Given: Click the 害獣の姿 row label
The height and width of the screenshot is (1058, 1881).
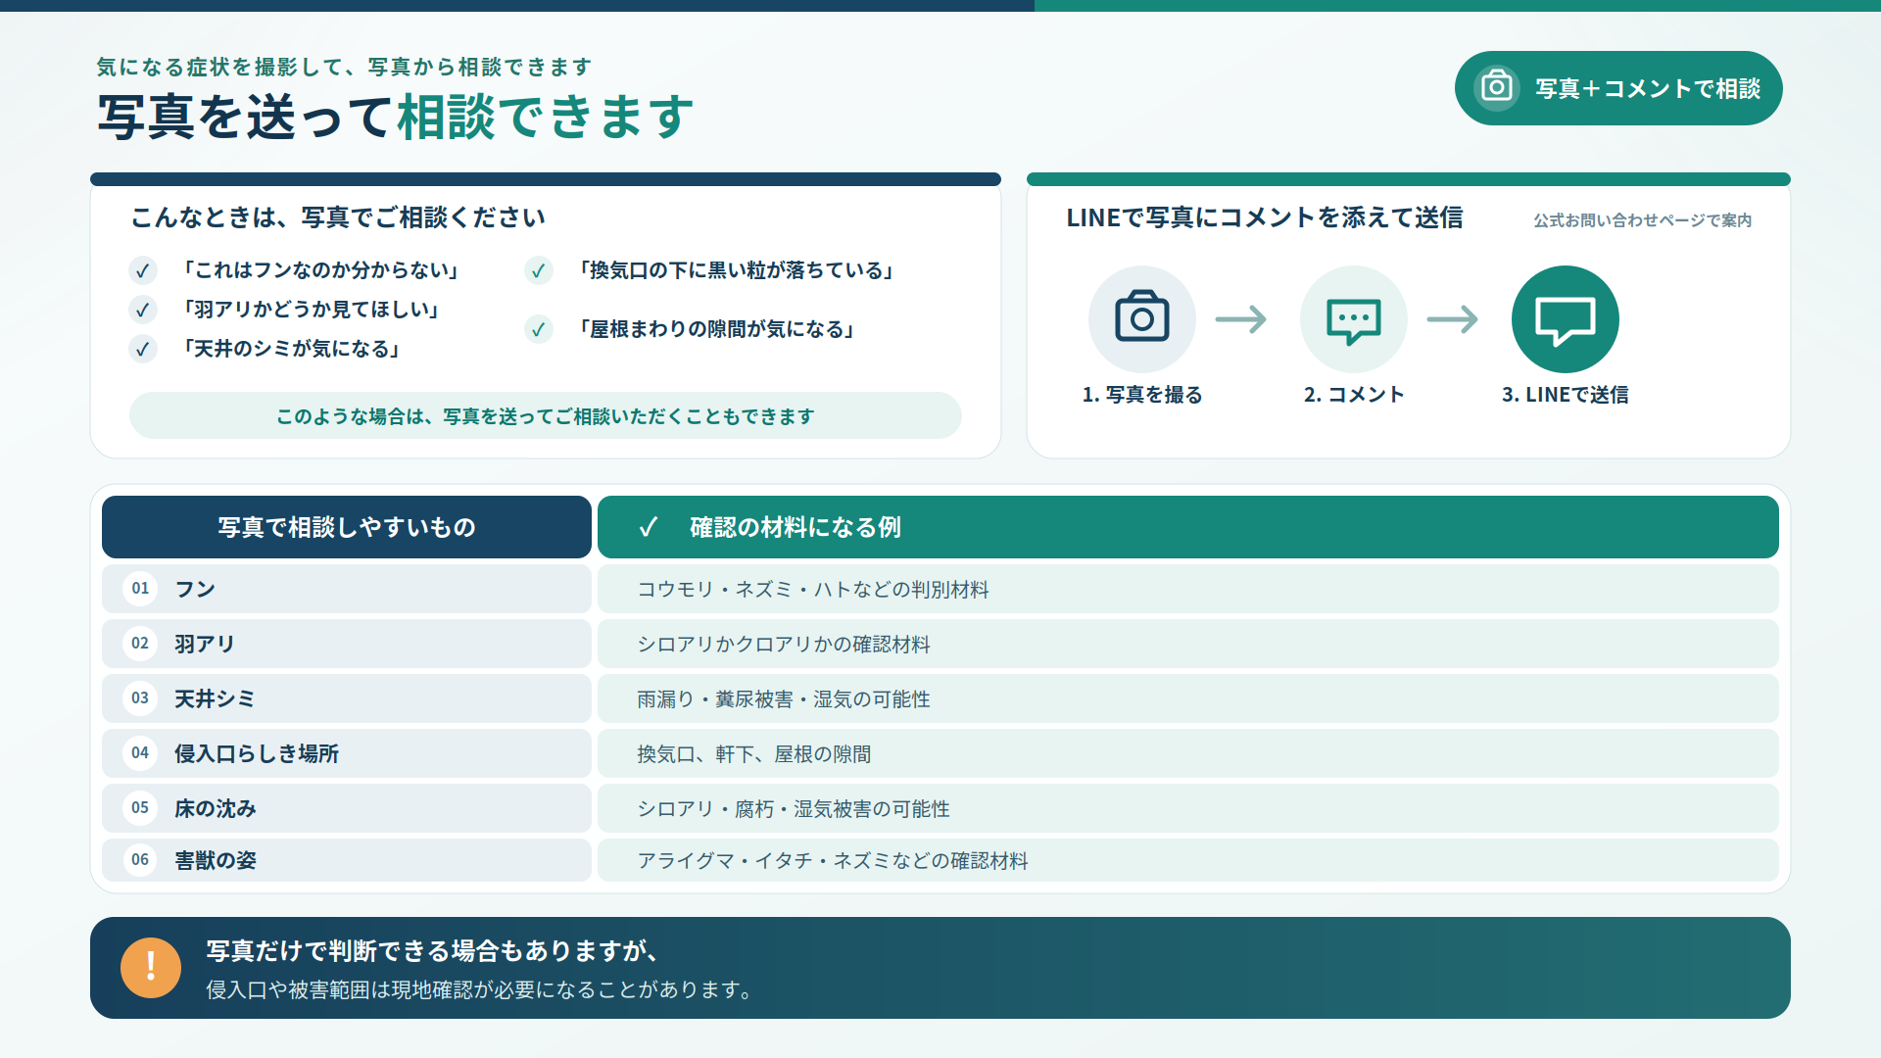Looking at the screenshot, I should (x=216, y=860).
